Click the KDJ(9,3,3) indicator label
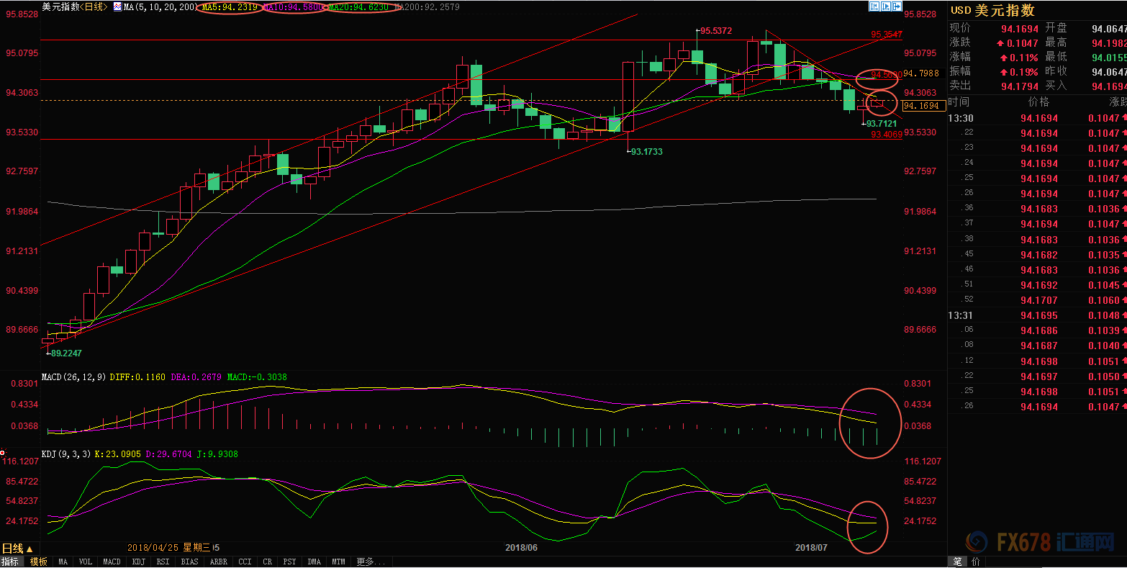The height and width of the screenshot is (568, 1127). click(x=68, y=454)
